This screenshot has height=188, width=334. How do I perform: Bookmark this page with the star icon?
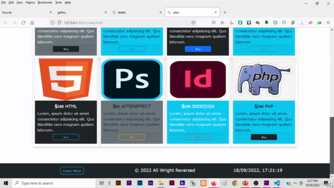pos(193,22)
